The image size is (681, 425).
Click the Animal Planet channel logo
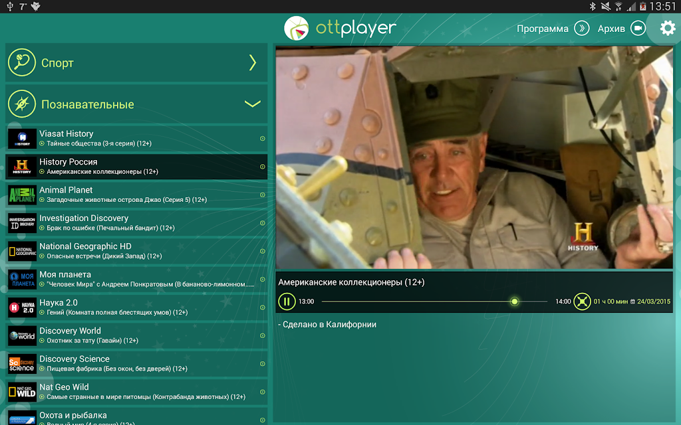click(22, 195)
